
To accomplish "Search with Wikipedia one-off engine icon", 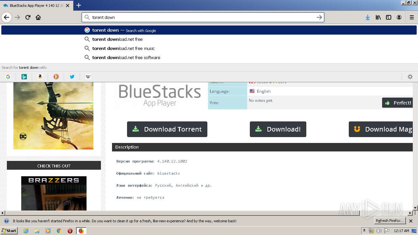I will coord(88,77).
